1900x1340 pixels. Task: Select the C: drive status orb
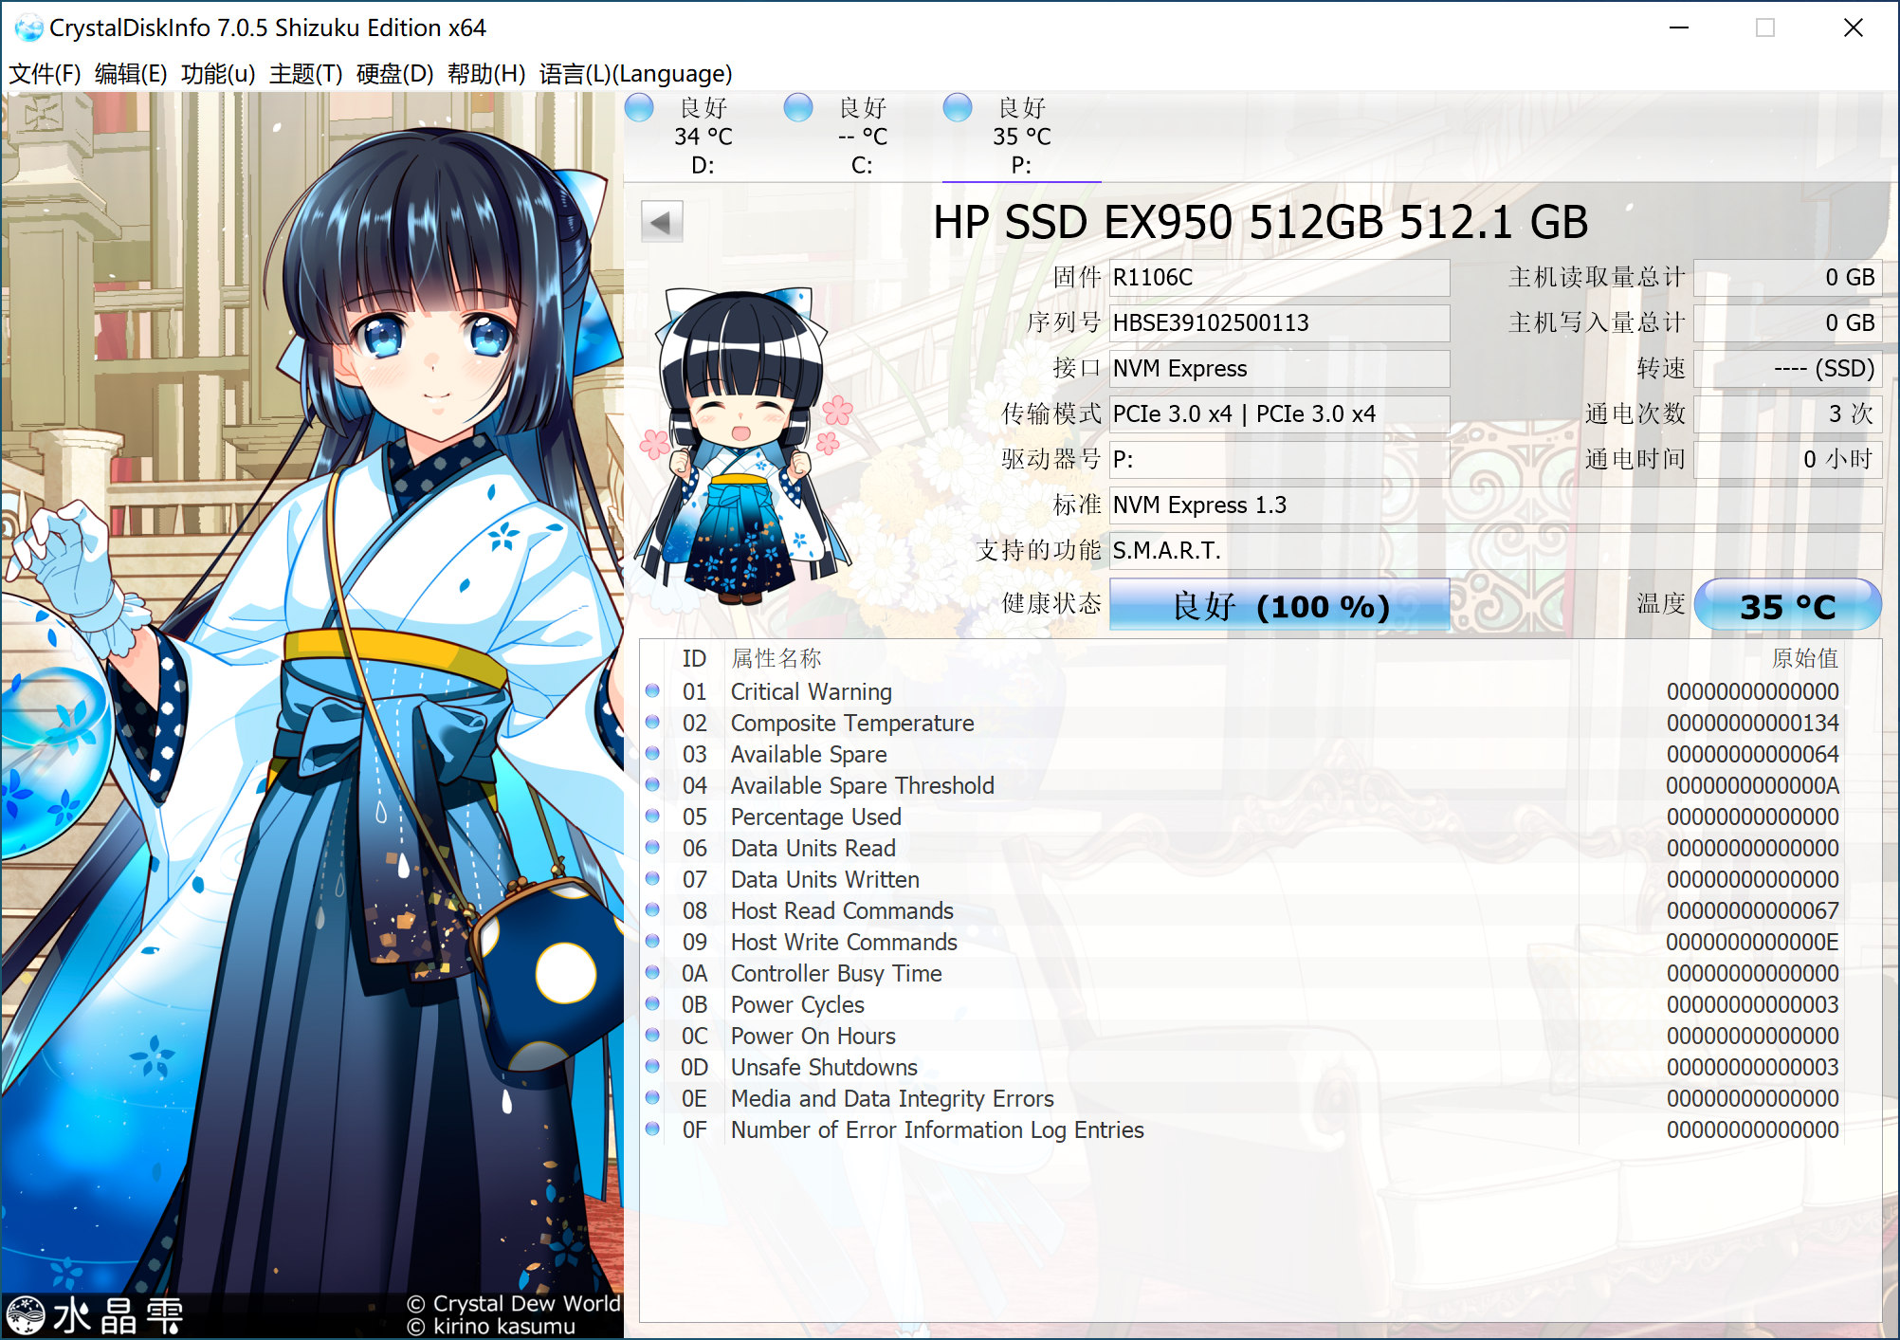pyautogui.click(x=798, y=107)
